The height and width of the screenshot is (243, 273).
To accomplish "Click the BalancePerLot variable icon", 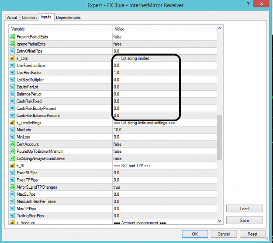I will 12,94.
